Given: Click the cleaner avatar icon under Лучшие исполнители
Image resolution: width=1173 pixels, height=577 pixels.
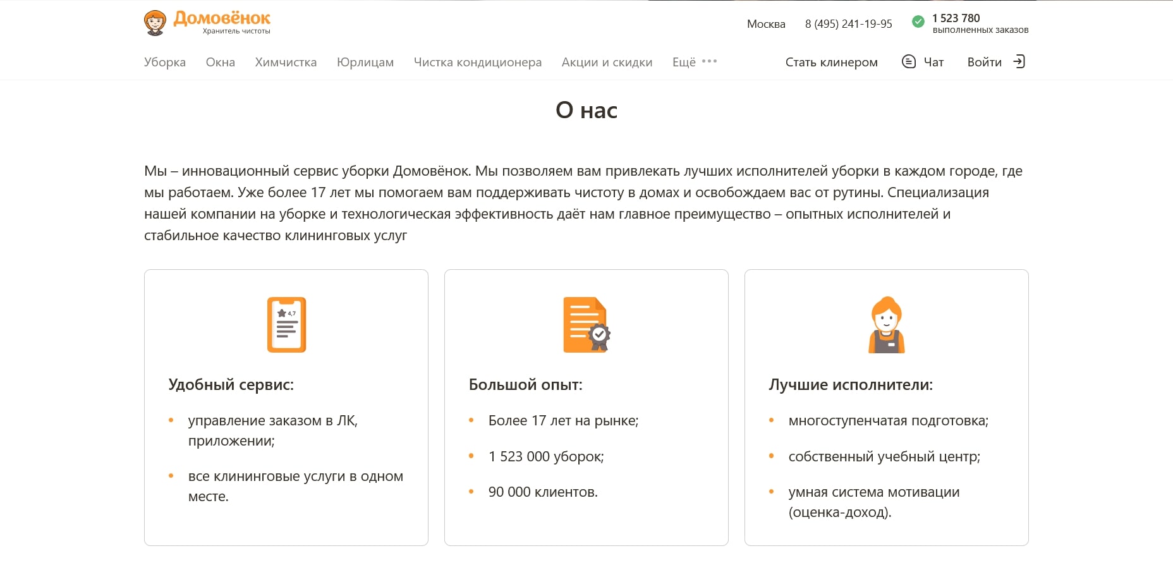Looking at the screenshot, I should (886, 324).
